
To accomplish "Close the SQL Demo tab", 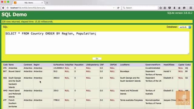I will 42,3.
